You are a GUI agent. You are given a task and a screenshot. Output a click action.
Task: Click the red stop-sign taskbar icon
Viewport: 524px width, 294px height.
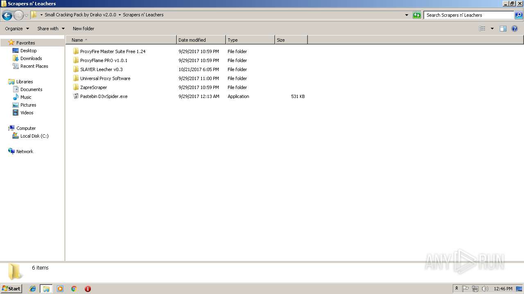click(88, 289)
